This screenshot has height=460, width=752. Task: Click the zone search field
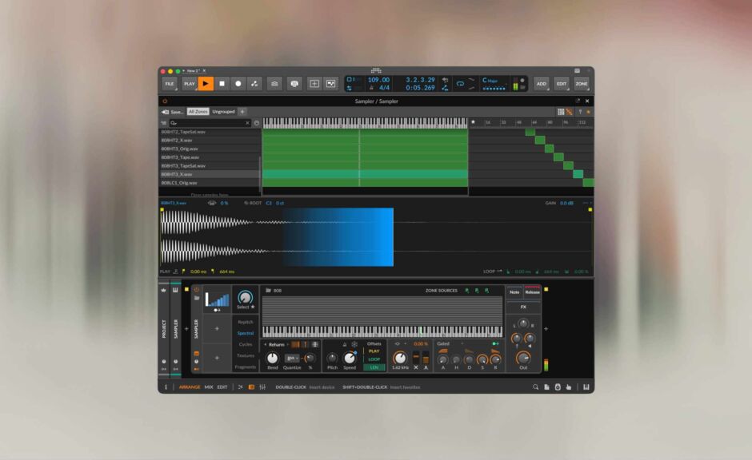coord(210,123)
